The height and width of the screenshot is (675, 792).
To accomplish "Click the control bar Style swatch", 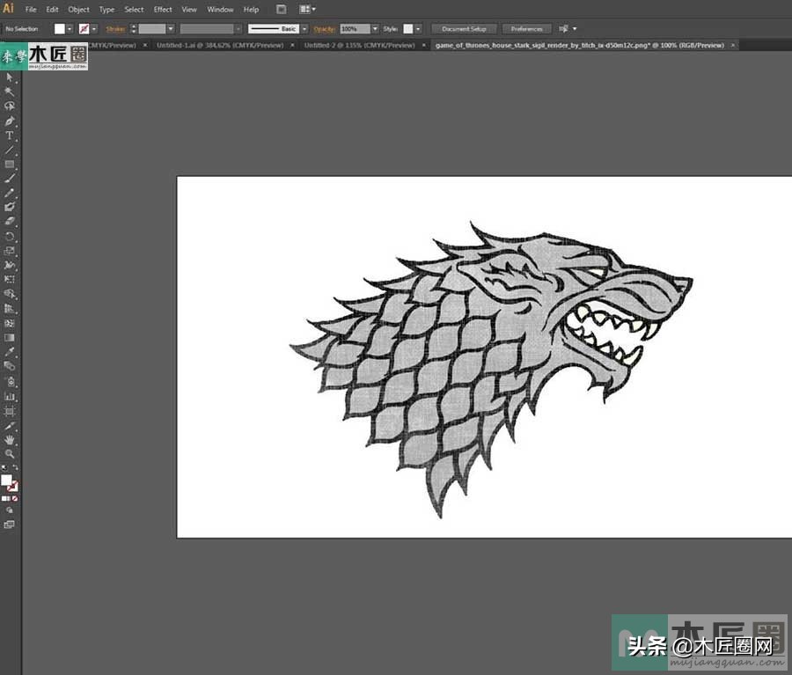I will 408,29.
